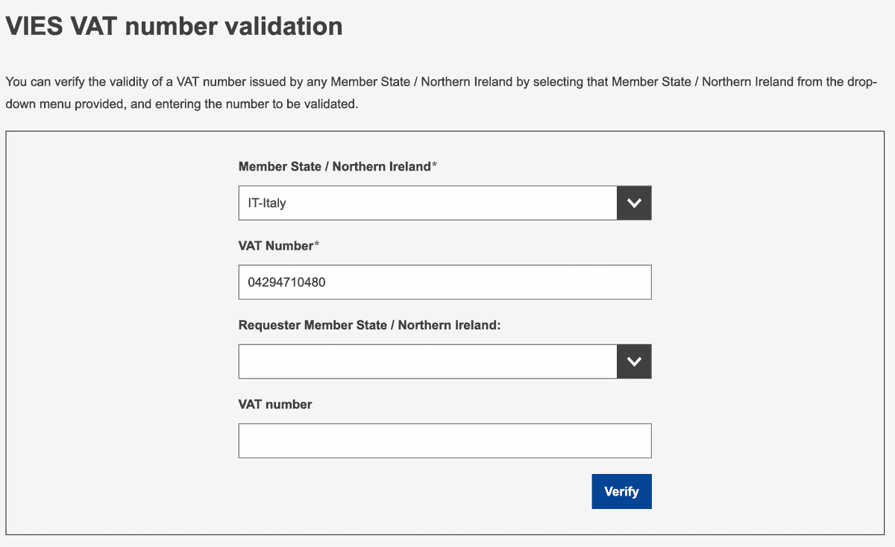Click the IT-Italy selected value

click(267, 203)
